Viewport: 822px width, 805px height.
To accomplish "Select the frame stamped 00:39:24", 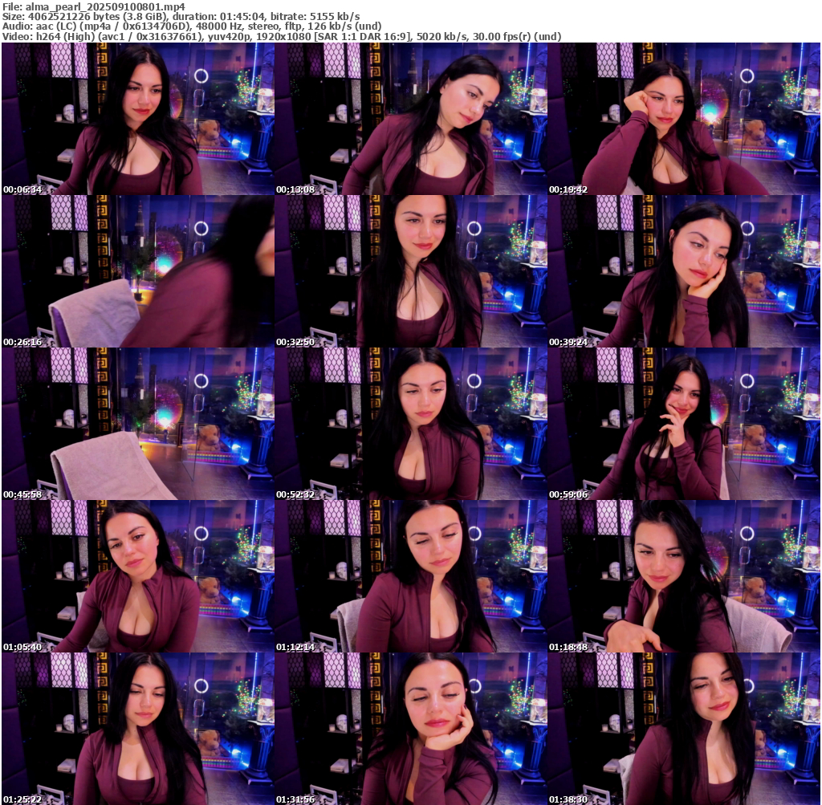I will (x=684, y=271).
